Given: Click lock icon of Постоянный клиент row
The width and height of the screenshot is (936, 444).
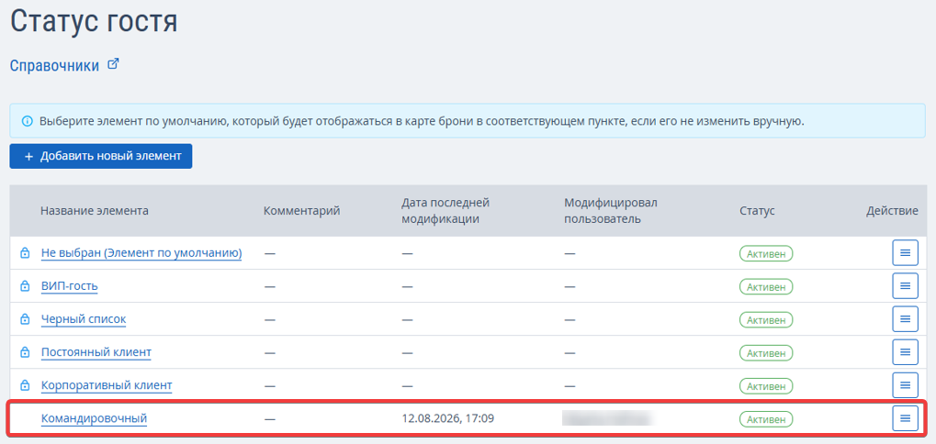Looking at the screenshot, I should (x=25, y=352).
